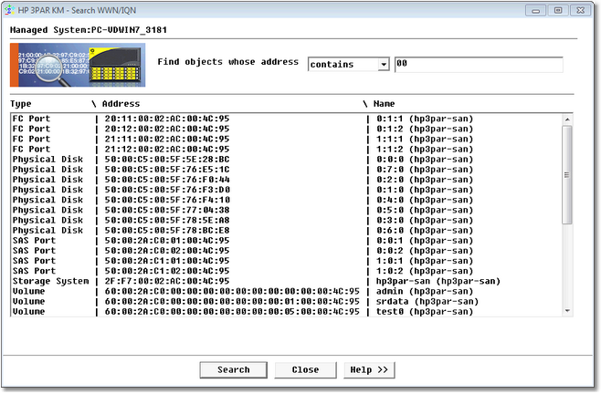
Task: Select SAS Port 50:00:2A:C1:02:00:4C:95 row
Action: 286,271
